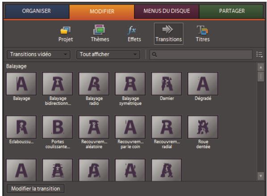
Task: Expand the Transitions vidéo dropdown
Action: pyautogui.click(x=38, y=54)
